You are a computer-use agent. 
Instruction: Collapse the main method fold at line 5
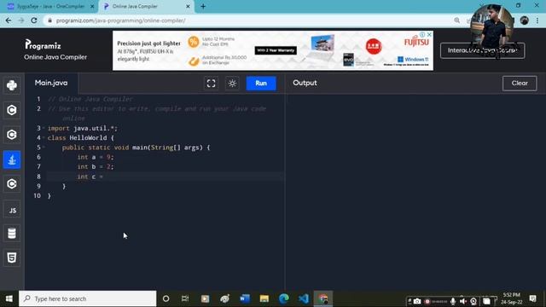pos(44,148)
